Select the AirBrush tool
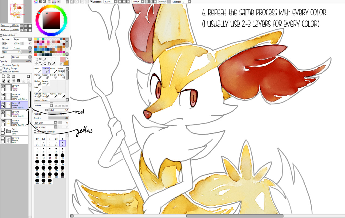 (x=46, y=70)
